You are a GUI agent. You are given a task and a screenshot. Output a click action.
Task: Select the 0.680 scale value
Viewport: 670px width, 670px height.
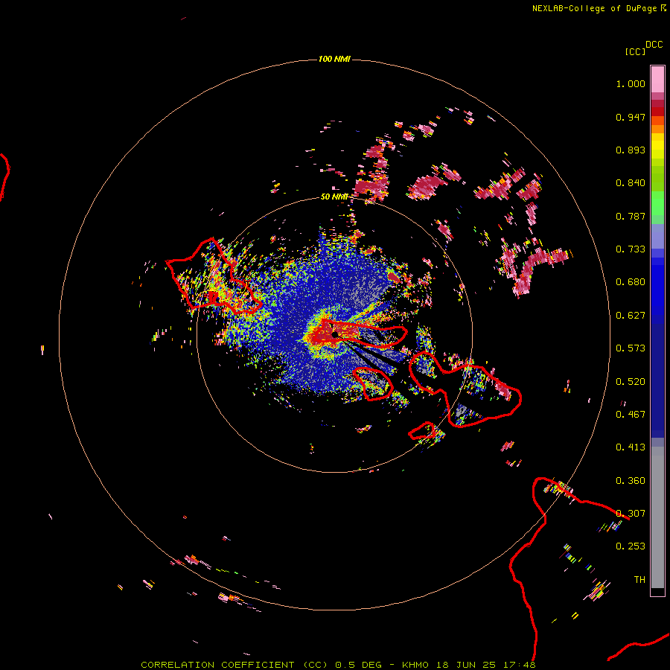point(631,282)
